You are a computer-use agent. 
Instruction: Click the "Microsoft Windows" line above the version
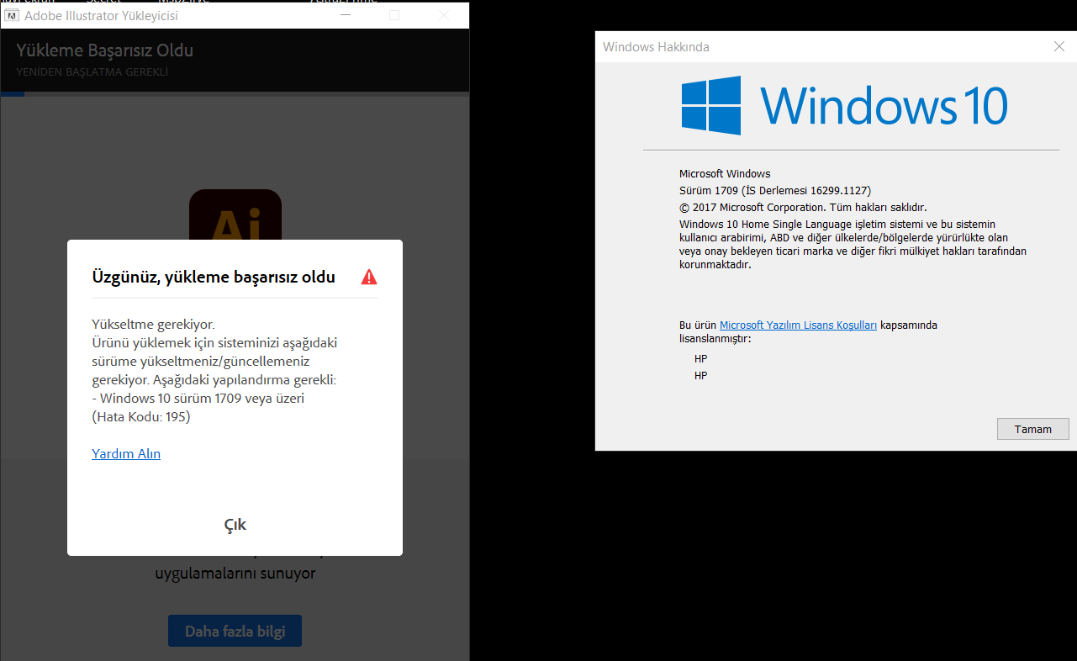tap(725, 173)
